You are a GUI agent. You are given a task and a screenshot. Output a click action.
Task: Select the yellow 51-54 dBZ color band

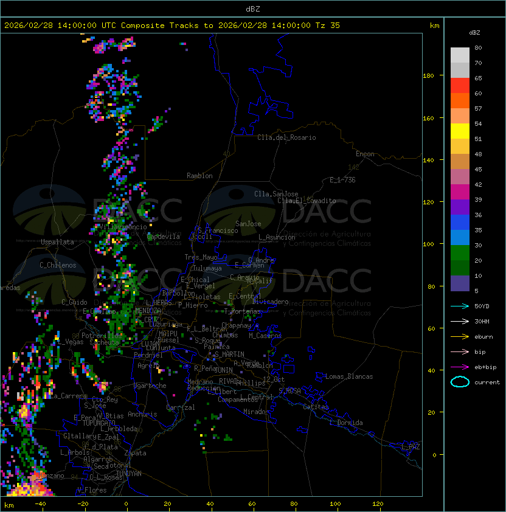tap(460, 131)
